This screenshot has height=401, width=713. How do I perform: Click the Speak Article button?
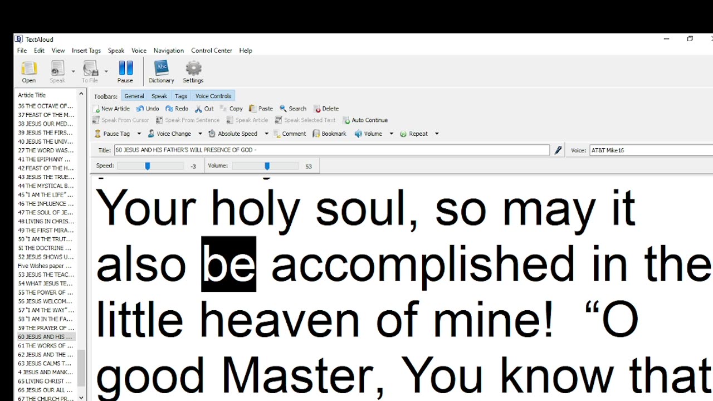(247, 120)
